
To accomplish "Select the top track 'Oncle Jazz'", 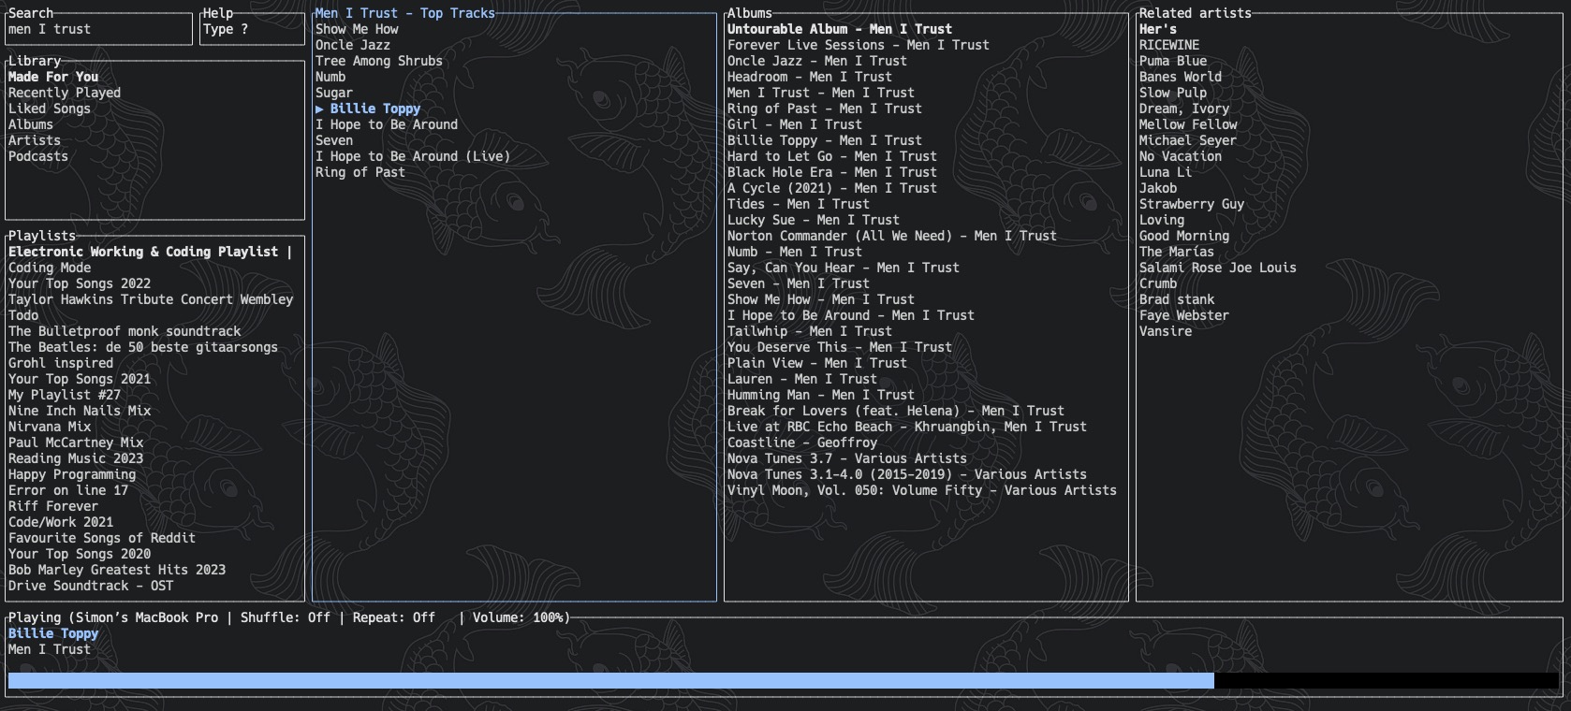I will click(x=353, y=45).
